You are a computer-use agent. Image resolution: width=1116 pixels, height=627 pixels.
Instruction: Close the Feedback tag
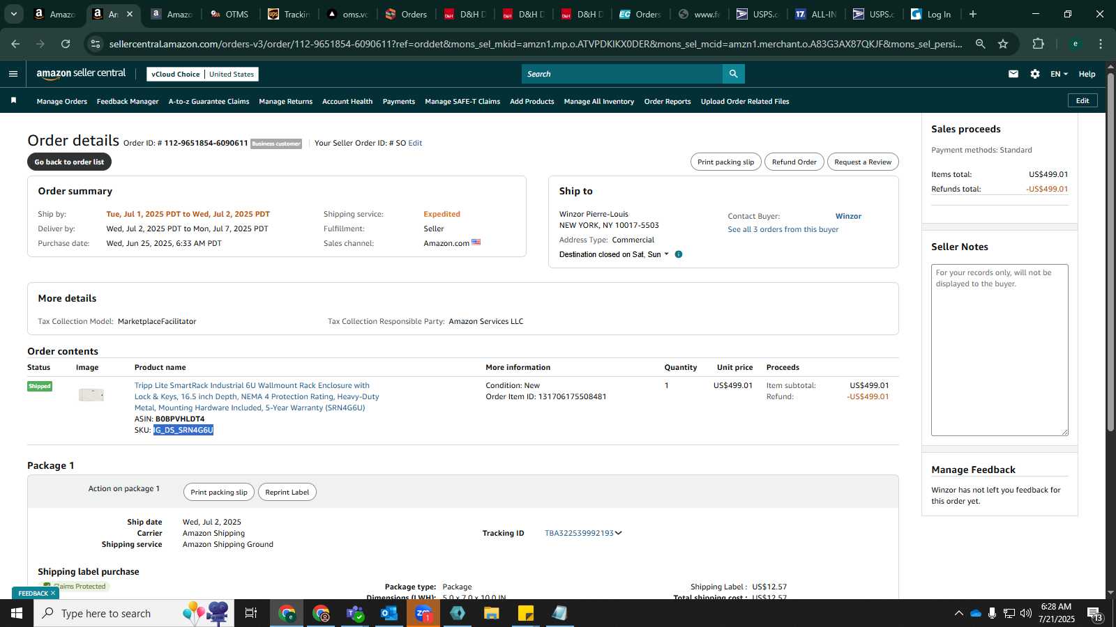(x=52, y=594)
